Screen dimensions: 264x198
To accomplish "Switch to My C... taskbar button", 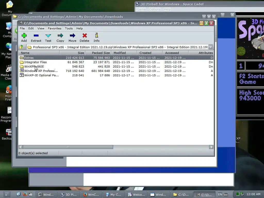I will coord(114,194).
